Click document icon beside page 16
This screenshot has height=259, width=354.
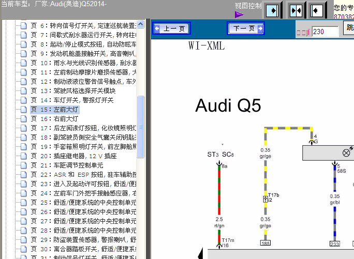[x=24, y=119]
